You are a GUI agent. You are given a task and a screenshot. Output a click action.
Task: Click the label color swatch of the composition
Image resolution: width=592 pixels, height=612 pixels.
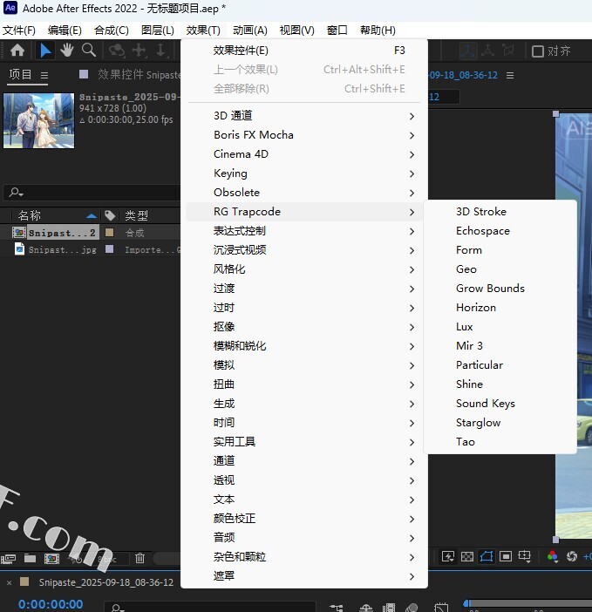109,233
